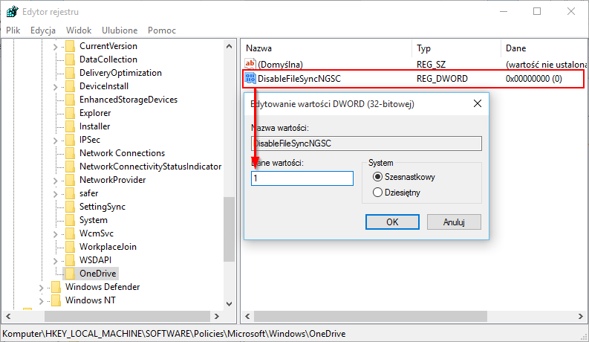Click the tree scroll down arrow
Image resolution: width=589 pixels, height=342 pixels.
229,303
